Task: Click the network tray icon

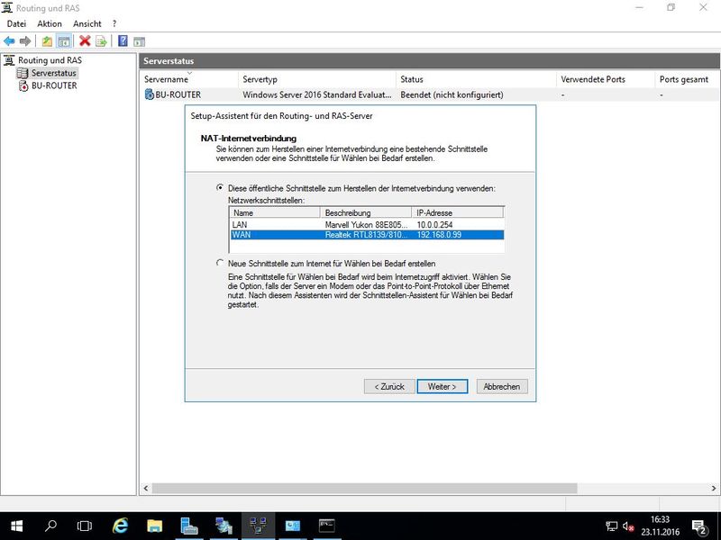Action: coord(612,526)
